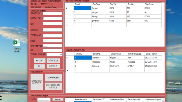Click the TEEFON NO input field
This screenshot has width=182, height=102.
pyautogui.click(x=53, y=36)
